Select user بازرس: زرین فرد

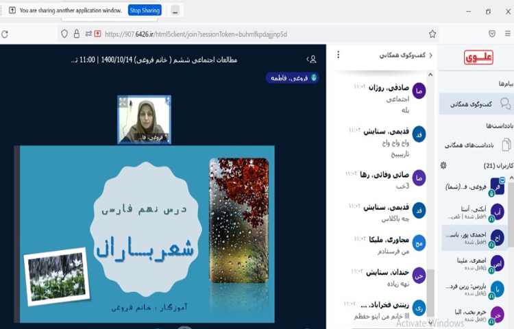point(475,289)
